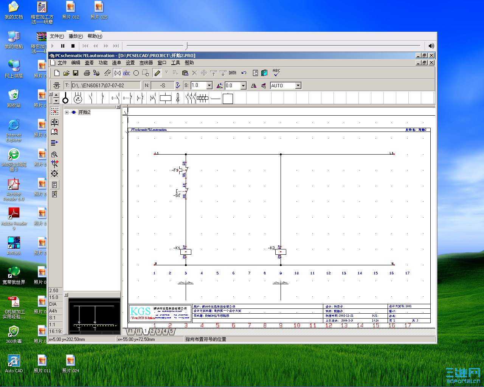484x387 pixels.
Task: Switch to page tab 3
Action: (x=159, y=331)
